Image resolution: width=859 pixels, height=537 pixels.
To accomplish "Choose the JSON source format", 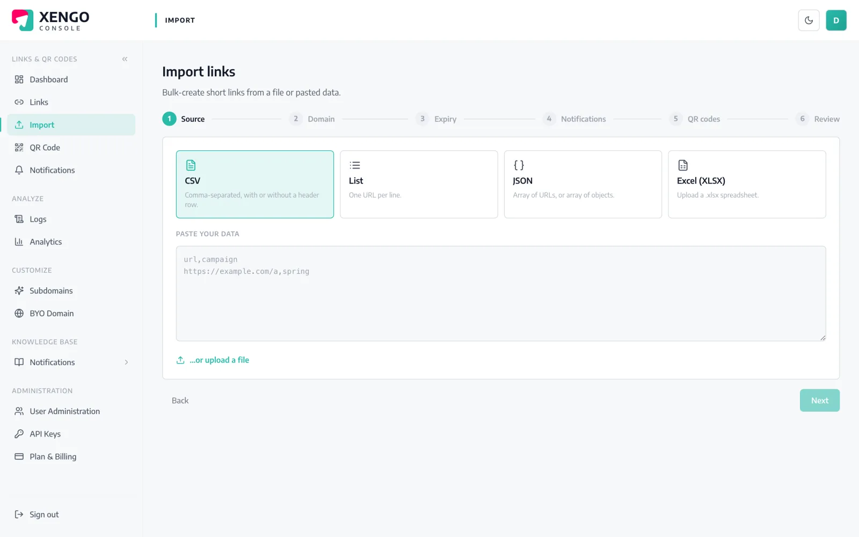I will [583, 184].
